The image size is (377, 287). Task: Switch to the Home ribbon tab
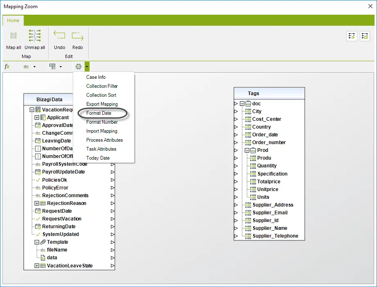[13, 20]
